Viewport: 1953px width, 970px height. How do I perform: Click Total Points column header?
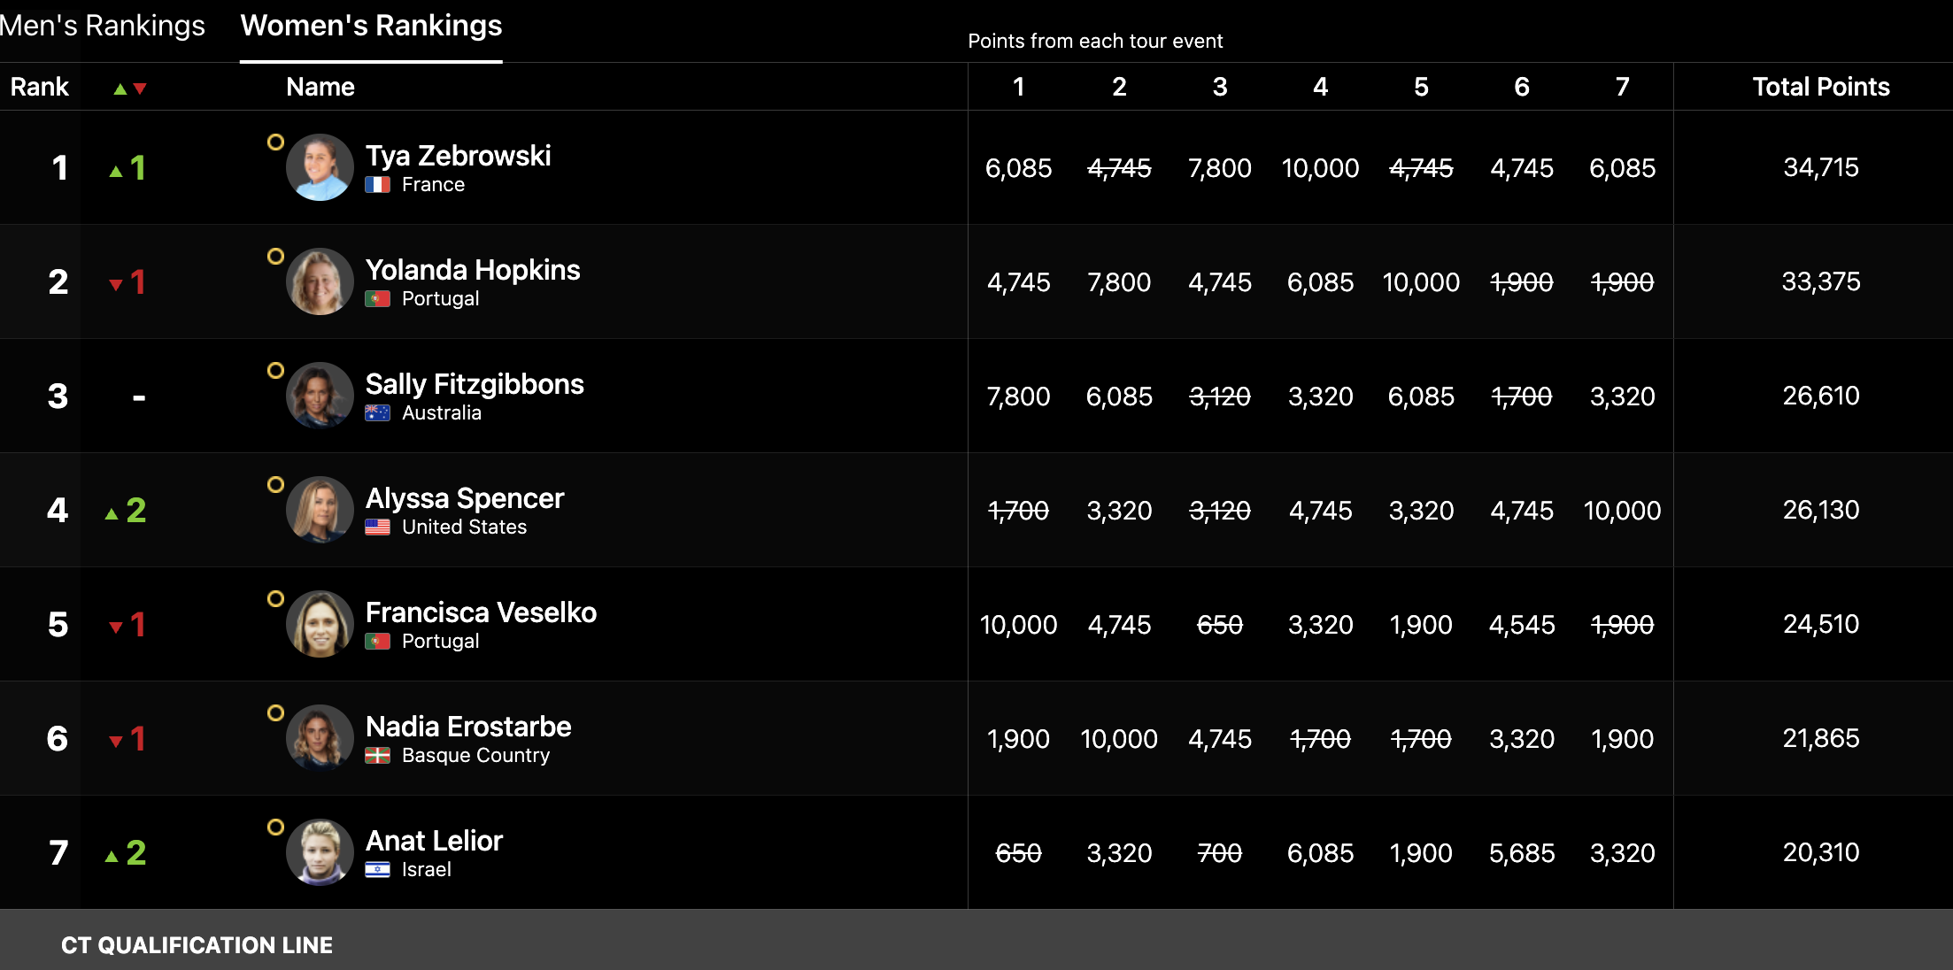(x=1821, y=87)
